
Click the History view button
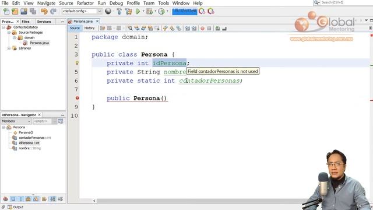click(x=89, y=28)
